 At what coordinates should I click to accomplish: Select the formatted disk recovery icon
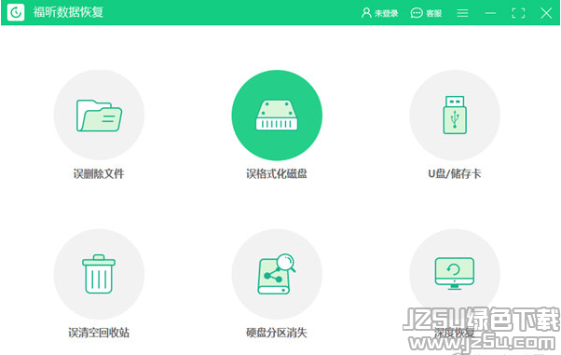tap(277, 115)
